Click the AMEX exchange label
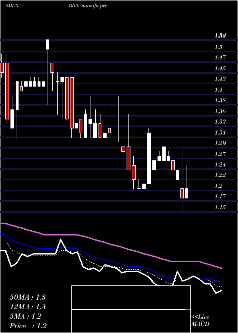The image size is (238, 333). point(11,6)
